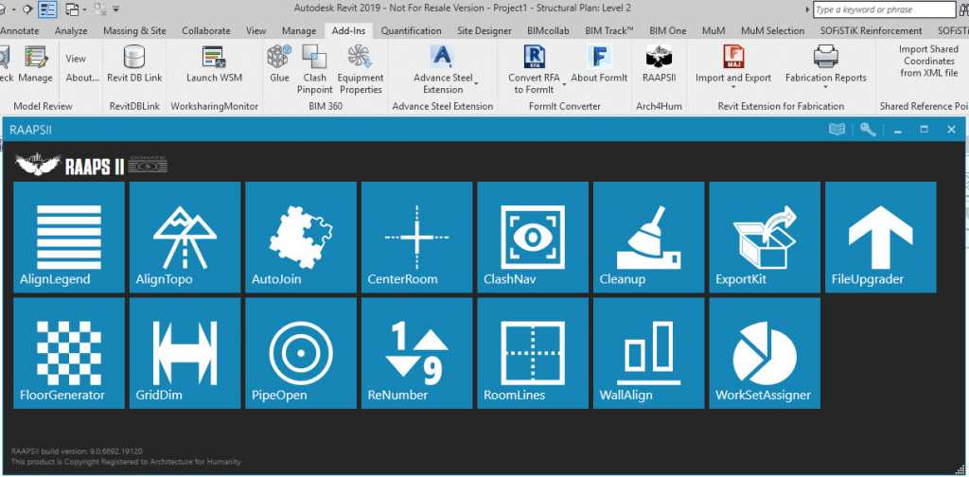Select the GridDim tool

point(185,353)
